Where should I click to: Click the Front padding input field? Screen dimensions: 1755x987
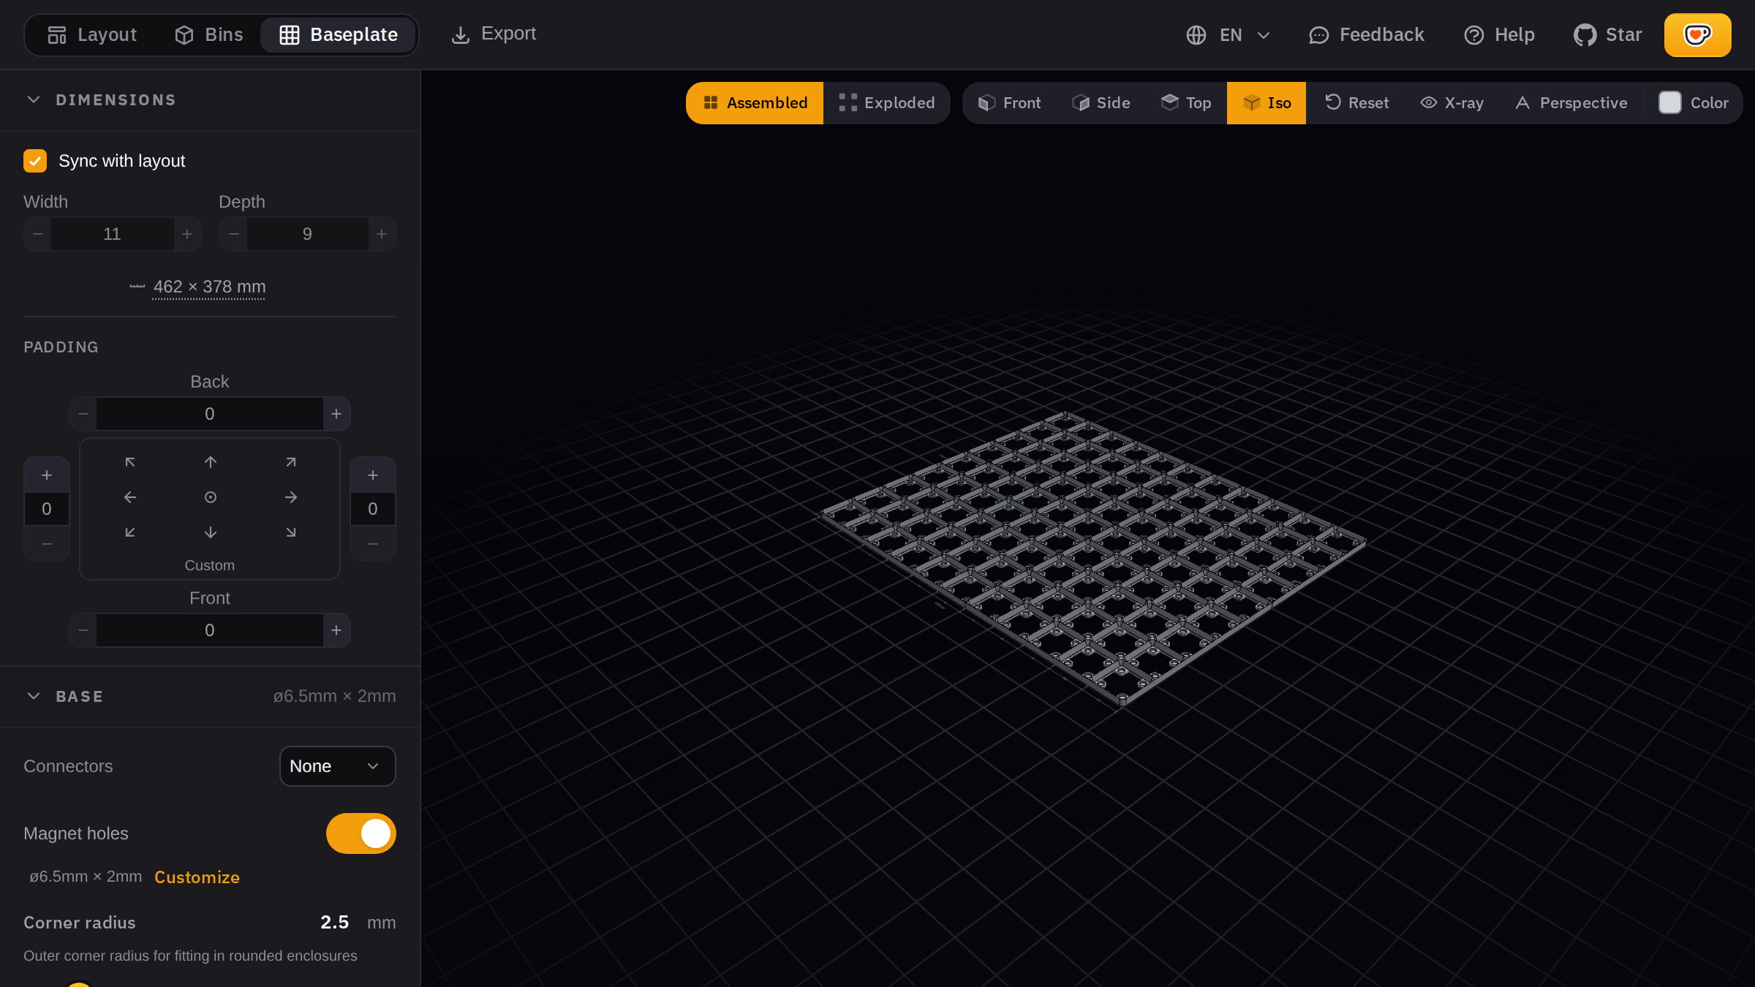click(x=210, y=630)
